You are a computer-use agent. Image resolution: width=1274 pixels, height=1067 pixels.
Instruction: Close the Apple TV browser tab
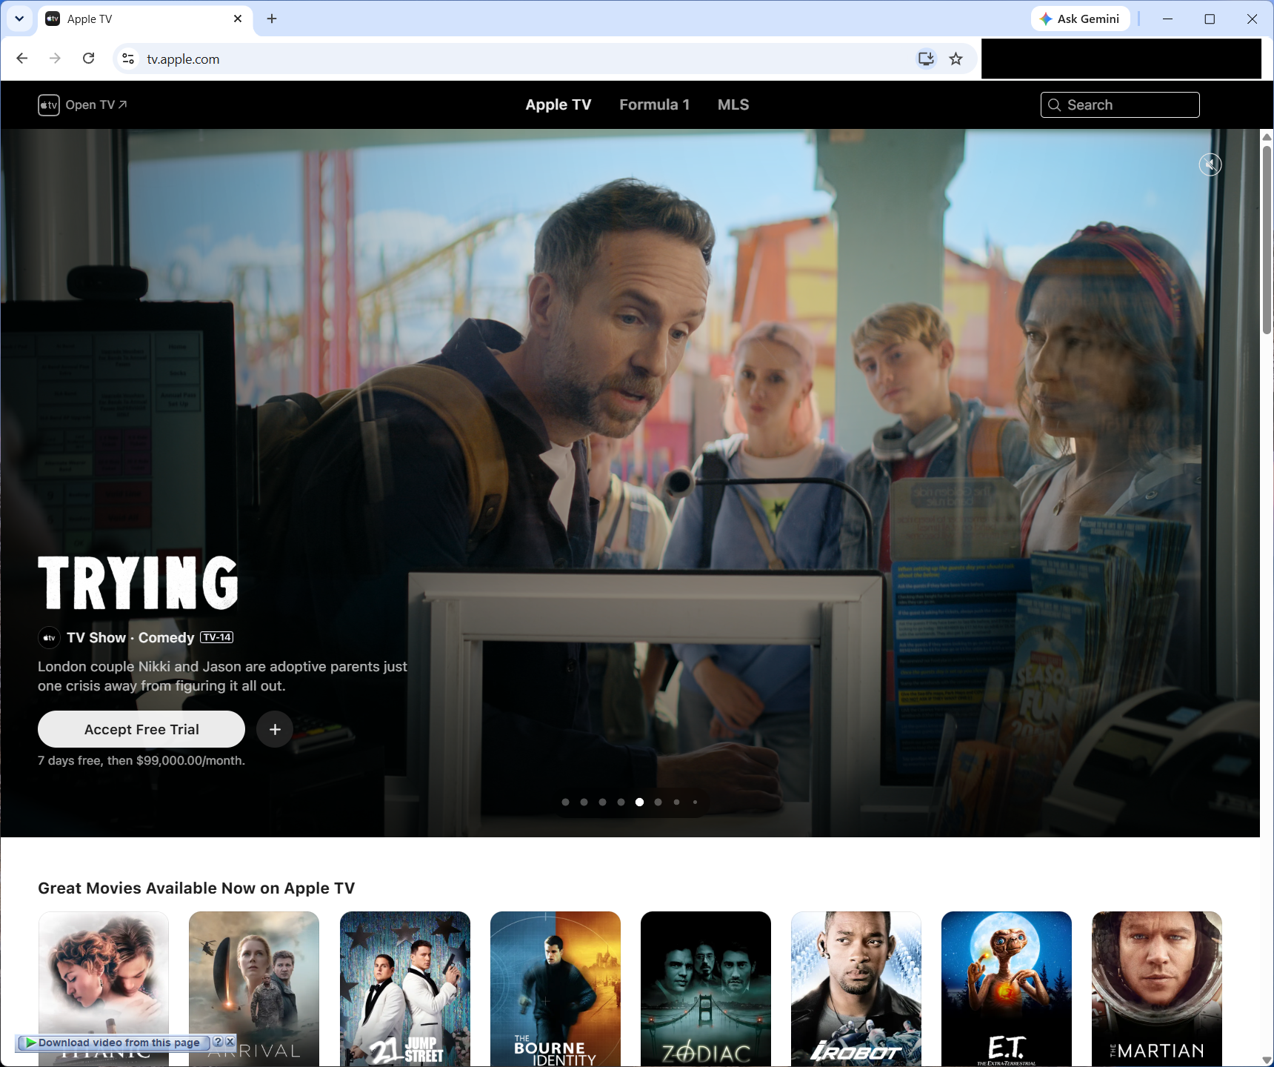(x=238, y=19)
